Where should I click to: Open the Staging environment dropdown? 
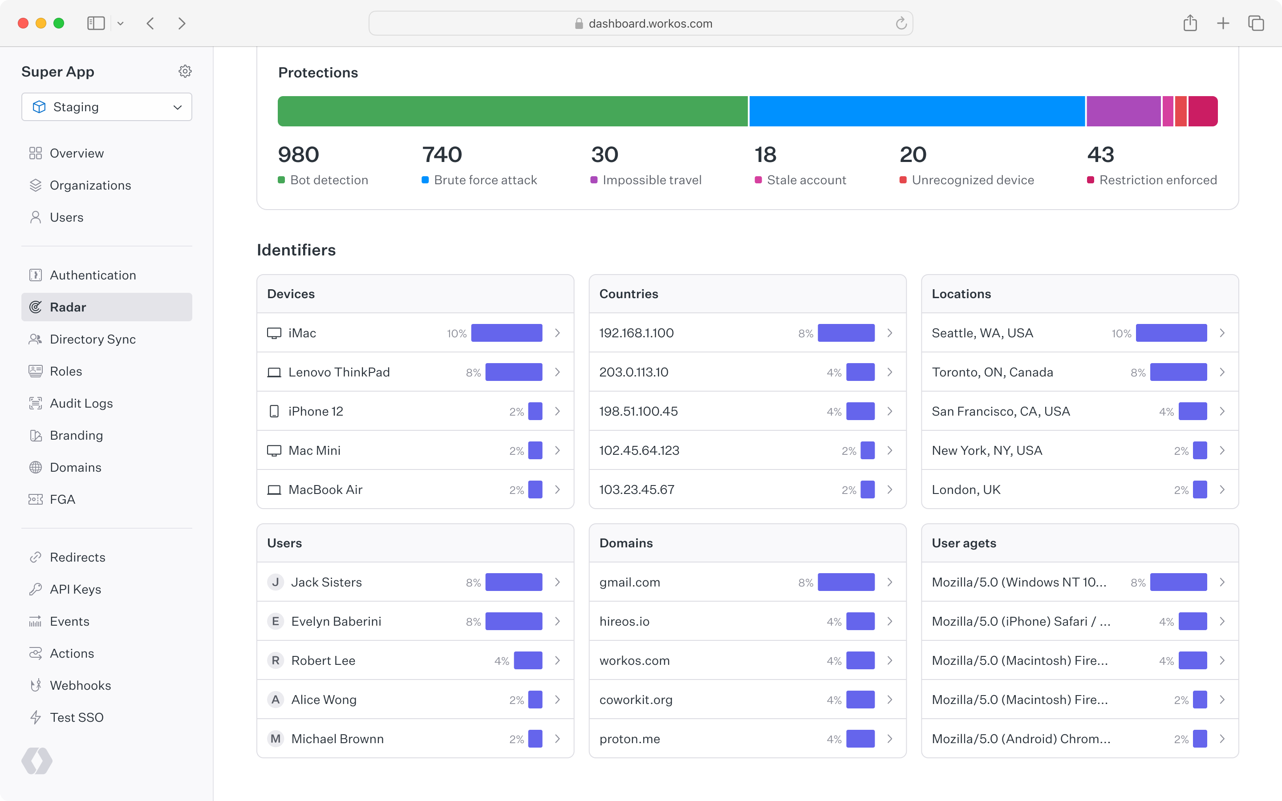106,107
